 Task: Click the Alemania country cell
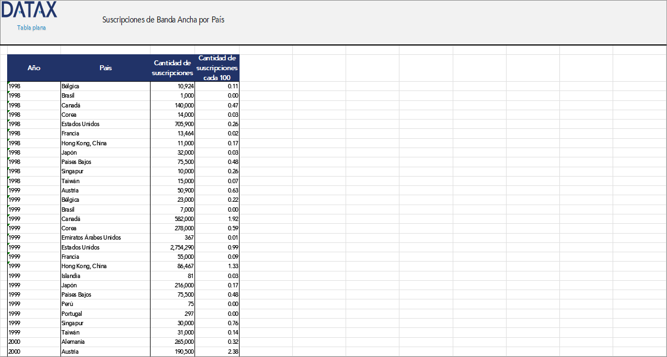point(73,342)
